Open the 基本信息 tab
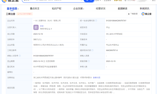157x94 pixels. [x=12, y=9]
